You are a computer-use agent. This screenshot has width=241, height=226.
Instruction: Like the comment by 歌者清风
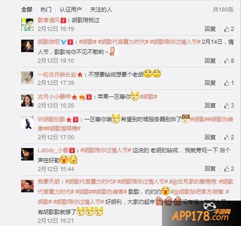pyautogui.click(x=229, y=29)
